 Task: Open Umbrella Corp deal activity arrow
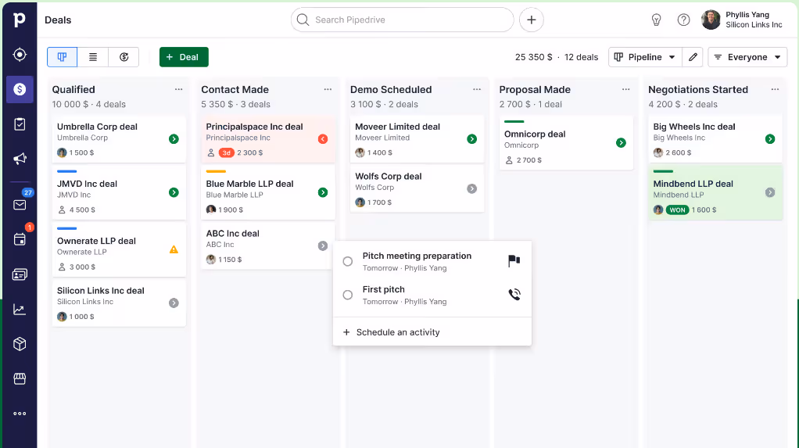[174, 139]
